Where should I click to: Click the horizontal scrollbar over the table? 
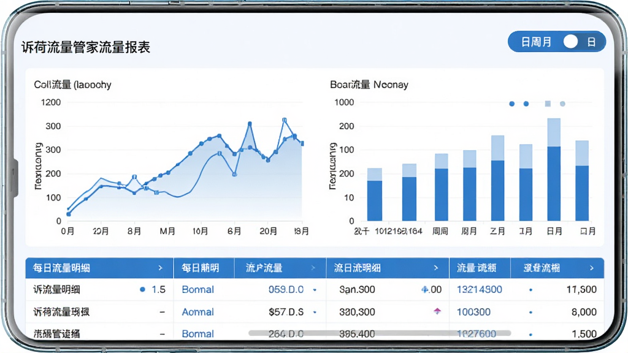[380, 333]
